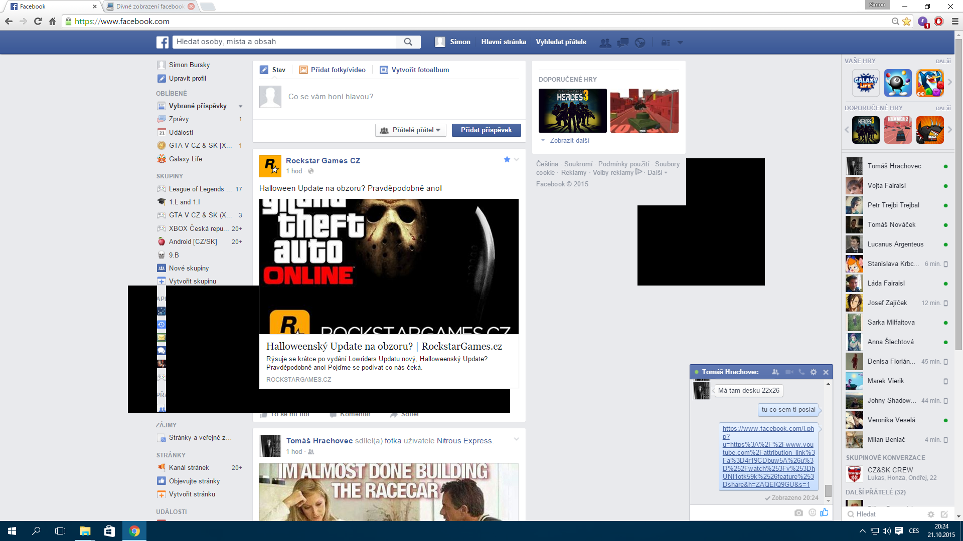
Task: Open Přátelé přátel audience dropdown
Action: pos(411,130)
